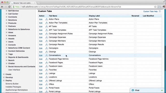This screenshot has width=166, height=93.
Task: Toggle the Renamed checkbox for Favorites
Action: click(135, 70)
